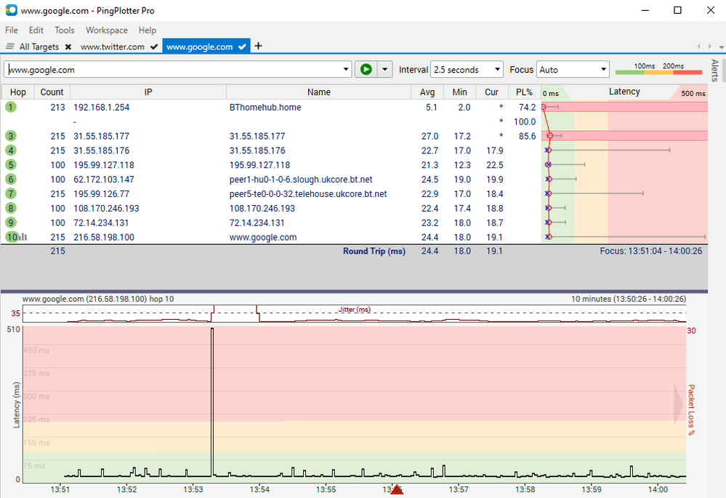Click the tab list overflow arrow
Viewport: 726px width, 498px height.
[x=721, y=47]
